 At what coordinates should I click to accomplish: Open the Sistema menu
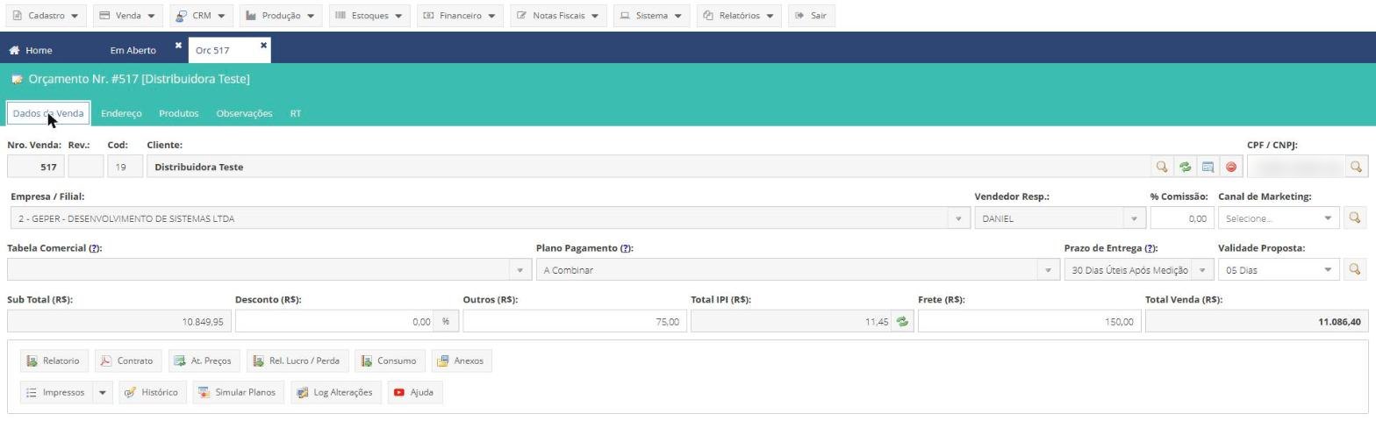(651, 16)
